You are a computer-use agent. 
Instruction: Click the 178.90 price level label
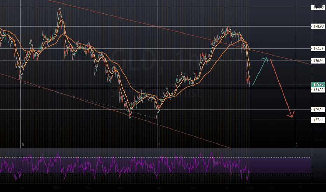(x=318, y=27)
